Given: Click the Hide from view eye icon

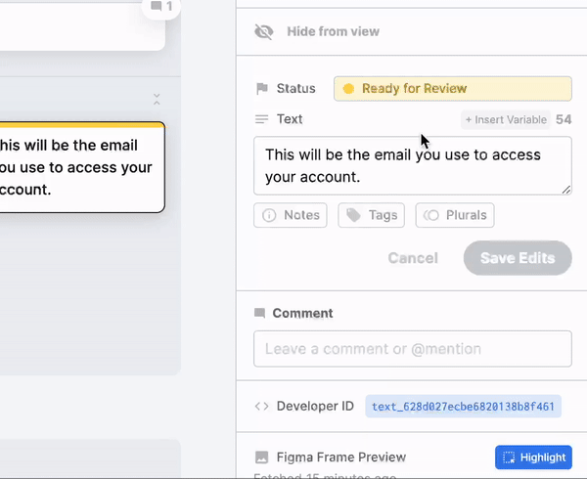Looking at the screenshot, I should [x=263, y=31].
